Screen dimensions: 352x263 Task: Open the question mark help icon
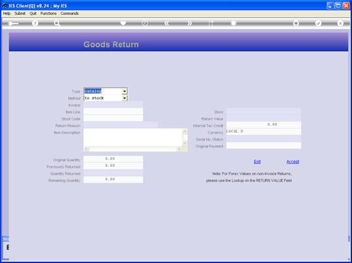click(35, 23)
